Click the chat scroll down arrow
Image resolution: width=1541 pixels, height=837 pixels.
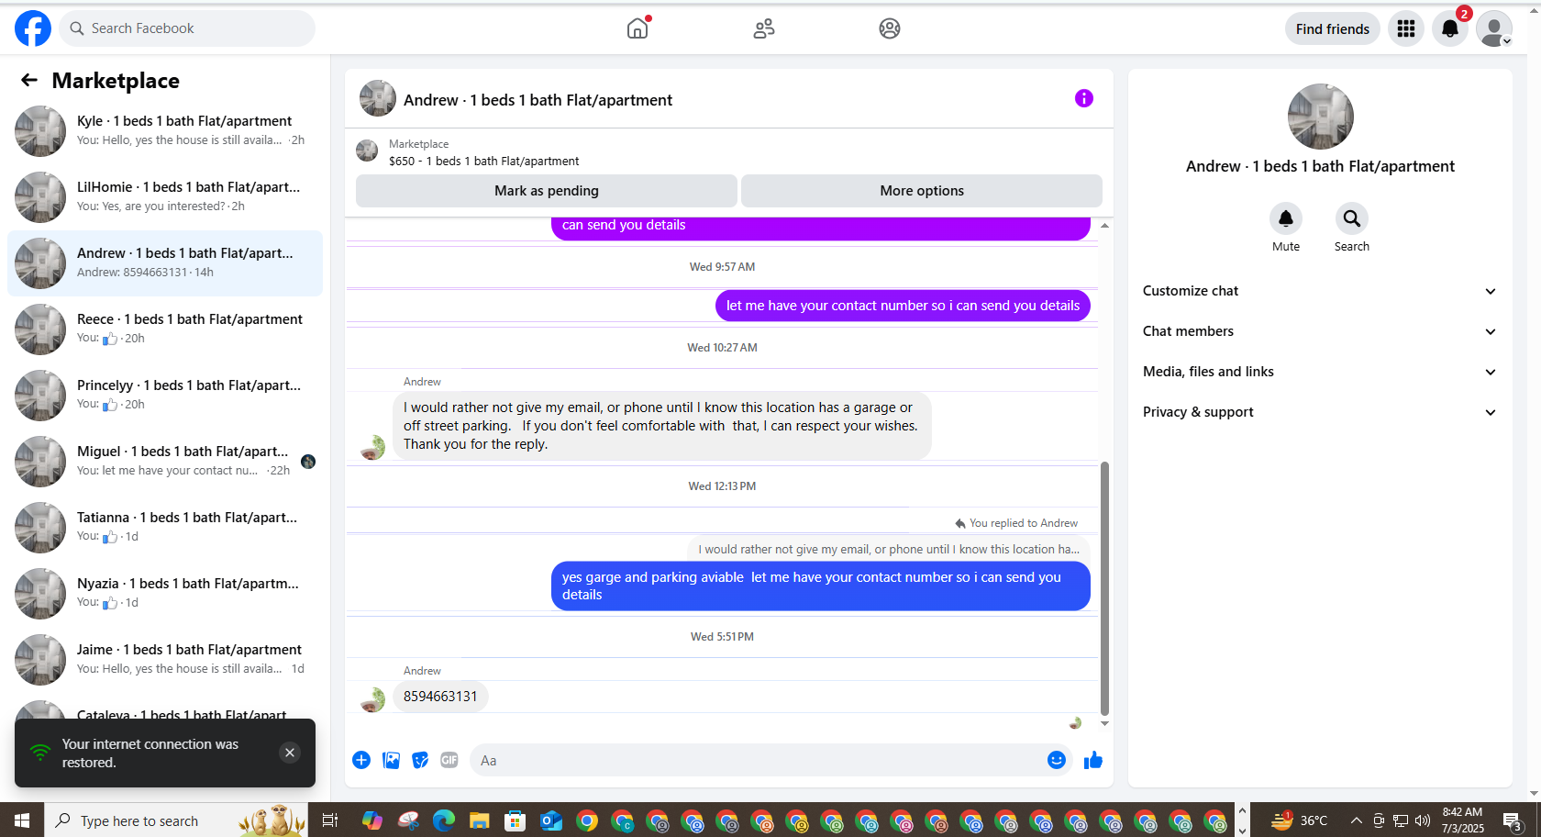click(1104, 723)
